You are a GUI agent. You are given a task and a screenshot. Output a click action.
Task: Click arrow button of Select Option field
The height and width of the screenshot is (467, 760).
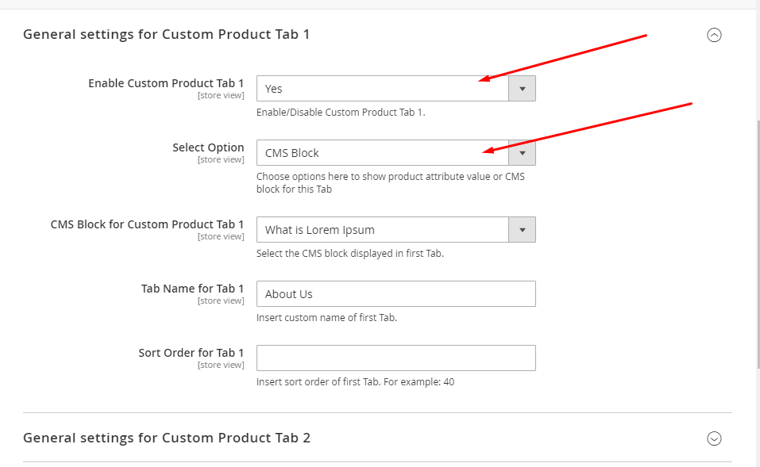pyautogui.click(x=522, y=153)
